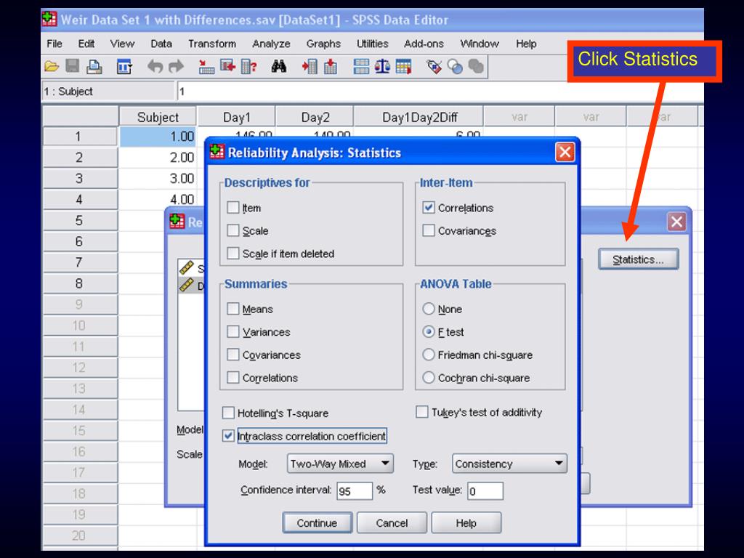Image resolution: width=744 pixels, height=558 pixels.
Task: Open the Data menu
Action: [x=161, y=44]
